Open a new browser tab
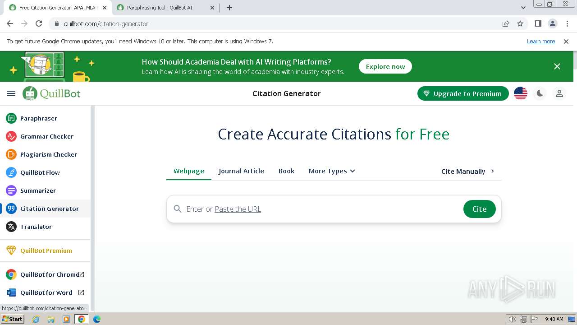Screen dimensions: 577x325 [229, 8]
